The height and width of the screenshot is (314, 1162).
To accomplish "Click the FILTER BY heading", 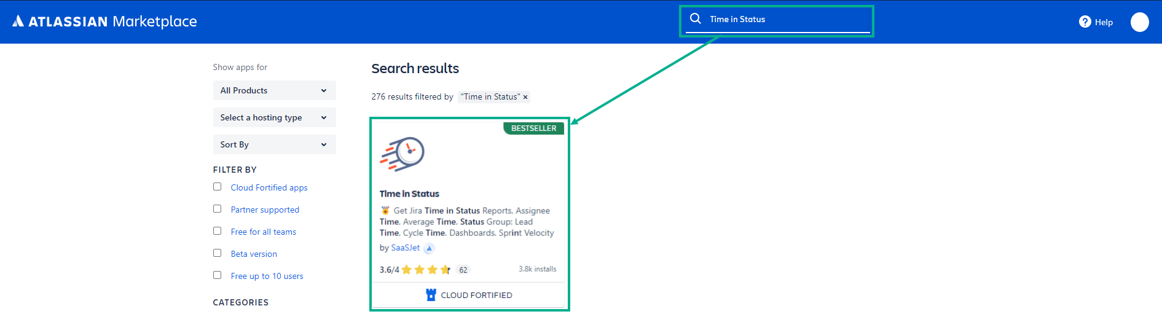I will (x=235, y=170).
